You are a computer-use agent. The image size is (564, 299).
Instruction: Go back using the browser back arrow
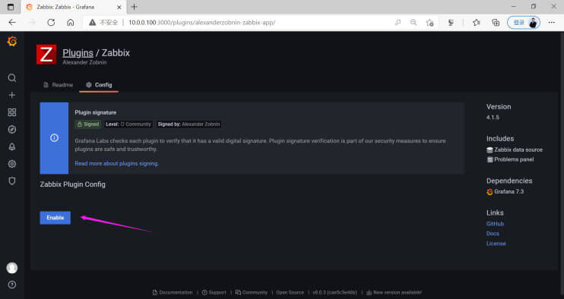click(x=12, y=22)
